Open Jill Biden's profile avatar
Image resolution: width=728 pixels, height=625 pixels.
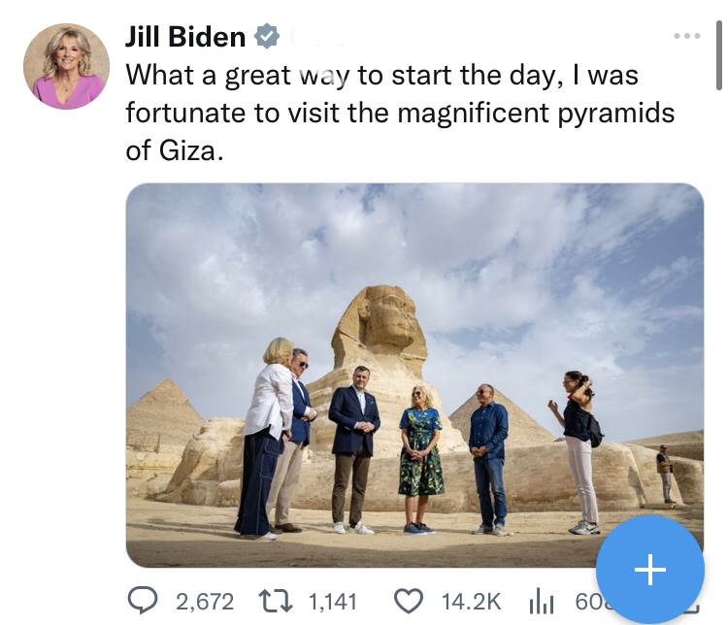[66, 66]
